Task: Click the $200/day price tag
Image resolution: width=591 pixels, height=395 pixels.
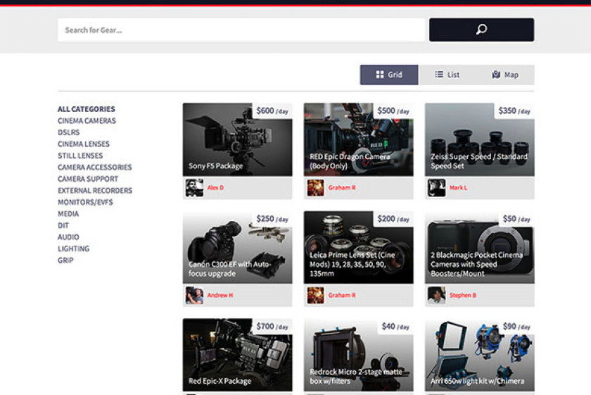Action: tap(393, 219)
